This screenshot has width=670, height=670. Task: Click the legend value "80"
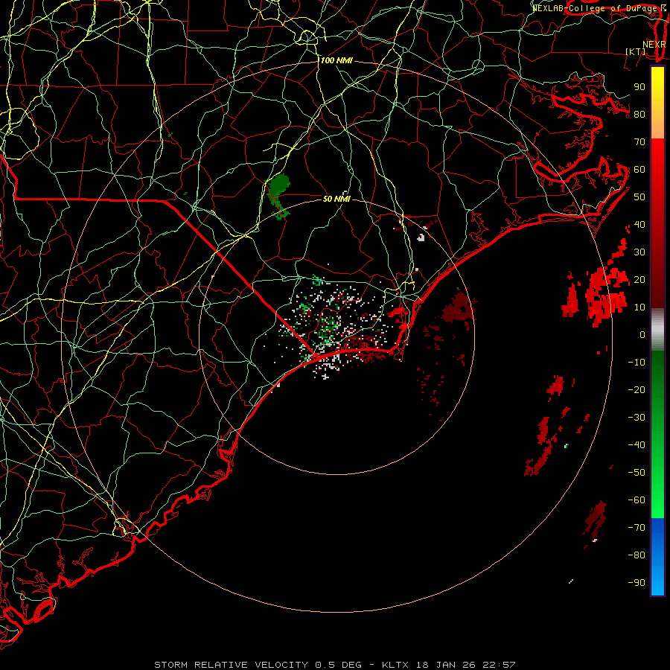point(639,115)
